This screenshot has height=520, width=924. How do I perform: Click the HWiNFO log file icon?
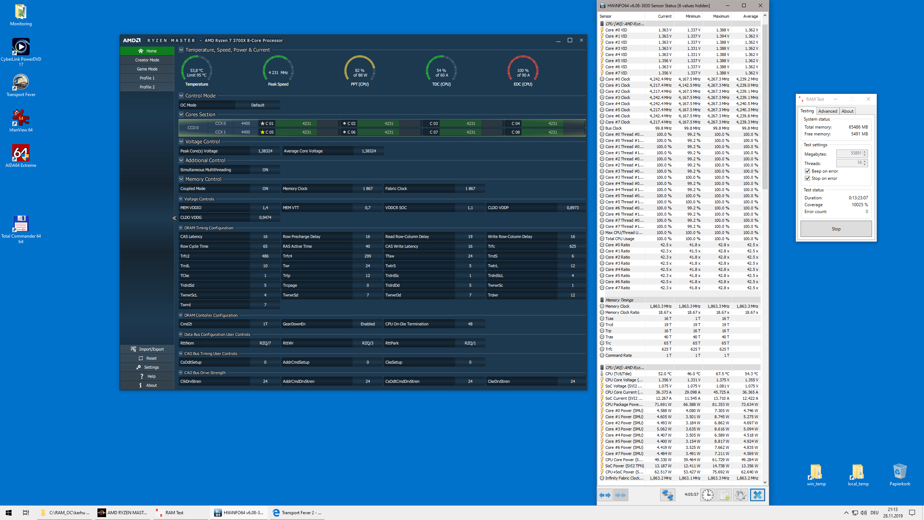[x=724, y=495]
